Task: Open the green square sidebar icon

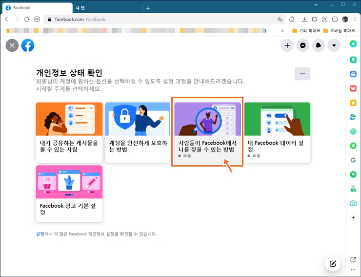Action: pos(353,146)
